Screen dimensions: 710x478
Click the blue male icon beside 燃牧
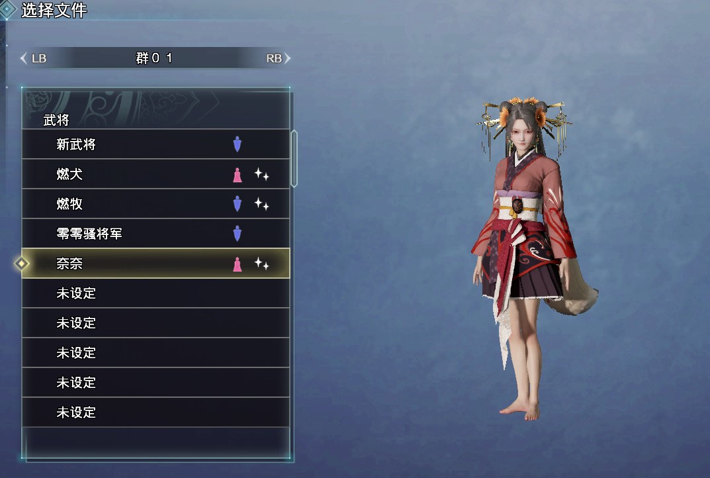tap(238, 204)
